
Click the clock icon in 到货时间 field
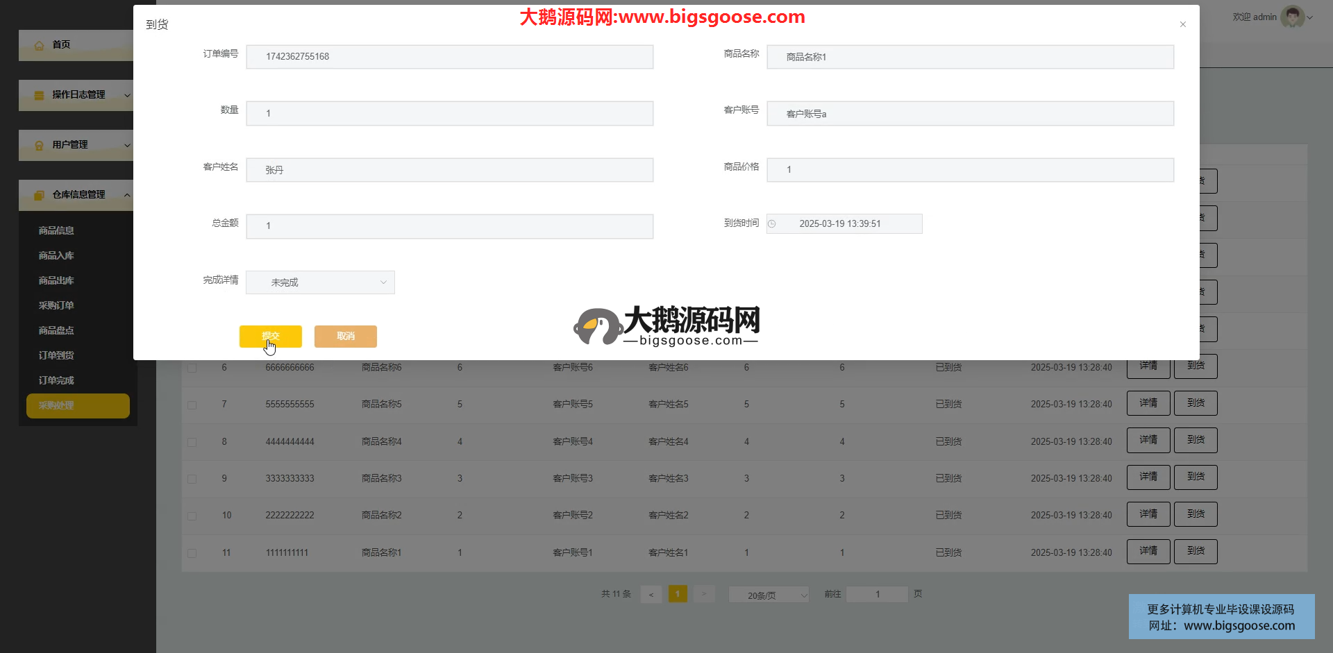coord(772,224)
